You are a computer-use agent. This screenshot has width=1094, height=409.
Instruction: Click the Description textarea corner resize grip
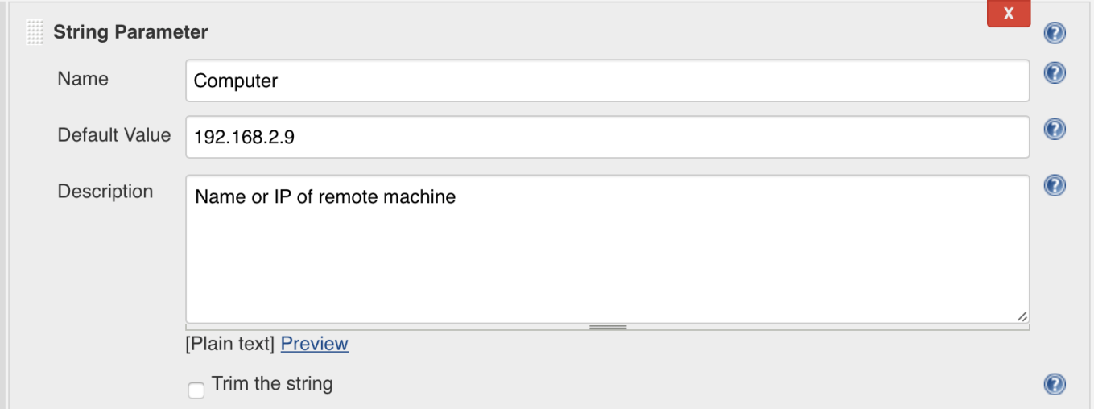tap(1022, 316)
